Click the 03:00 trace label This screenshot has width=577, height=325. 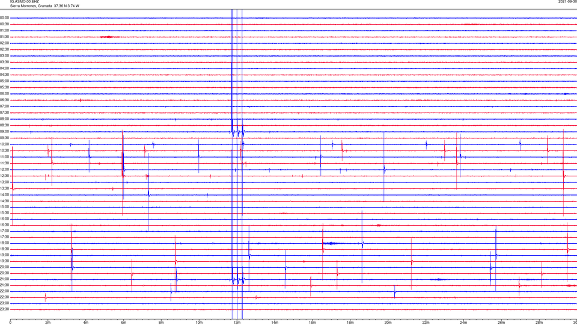pyautogui.click(x=4, y=56)
